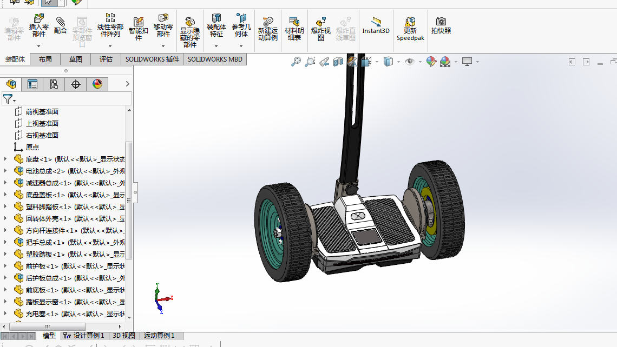The image size is (617, 347).
Task: Open the DisplayManager color ball tab
Action: pos(97,84)
